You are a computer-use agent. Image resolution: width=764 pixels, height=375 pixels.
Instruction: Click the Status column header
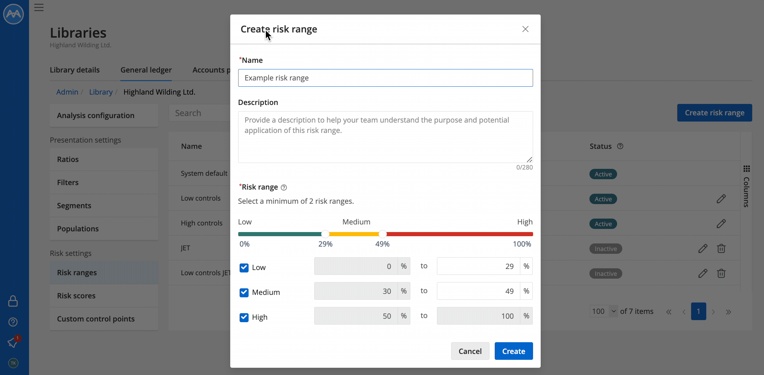click(x=600, y=146)
